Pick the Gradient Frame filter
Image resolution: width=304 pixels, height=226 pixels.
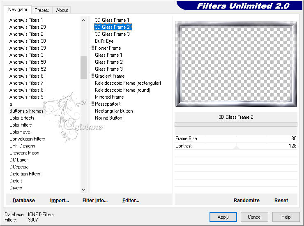tap(110, 76)
